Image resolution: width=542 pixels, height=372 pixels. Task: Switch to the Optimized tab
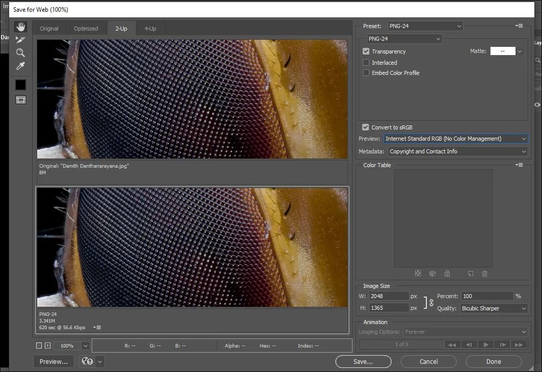(86, 29)
